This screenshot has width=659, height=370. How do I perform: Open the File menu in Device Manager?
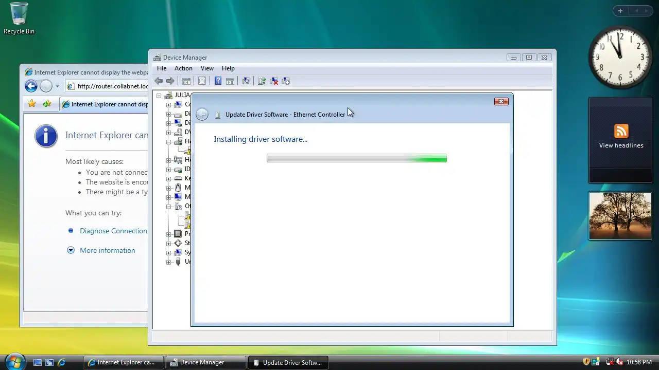tap(162, 68)
